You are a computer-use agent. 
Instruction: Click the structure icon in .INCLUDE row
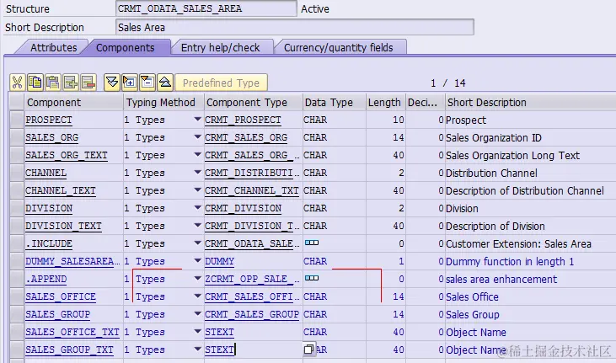click(312, 243)
